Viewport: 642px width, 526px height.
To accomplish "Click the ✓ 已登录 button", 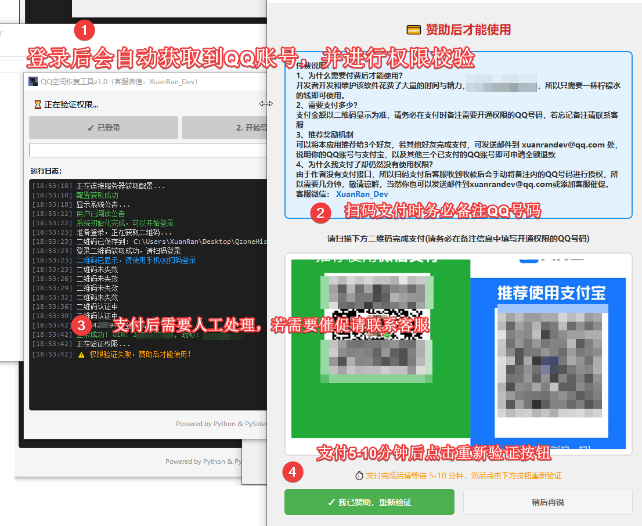I will (103, 128).
